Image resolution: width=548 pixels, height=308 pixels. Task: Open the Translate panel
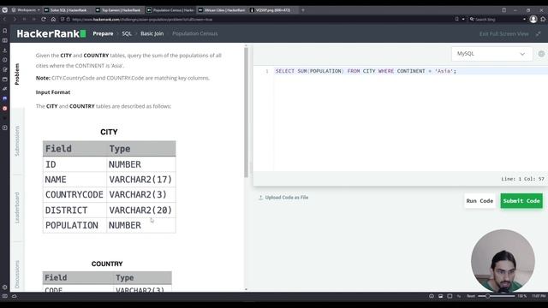(x=5, y=89)
